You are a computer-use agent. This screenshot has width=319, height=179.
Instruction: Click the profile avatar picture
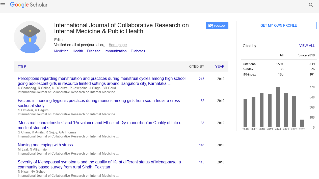30,37
